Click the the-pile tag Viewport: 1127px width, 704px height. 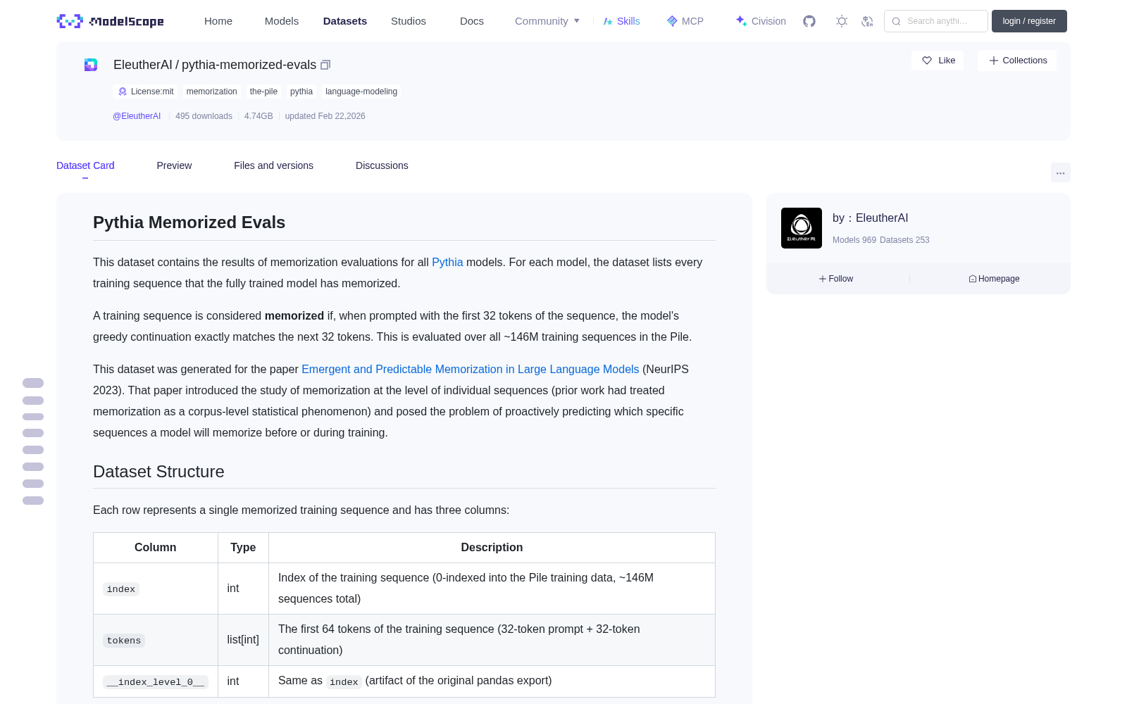263,92
